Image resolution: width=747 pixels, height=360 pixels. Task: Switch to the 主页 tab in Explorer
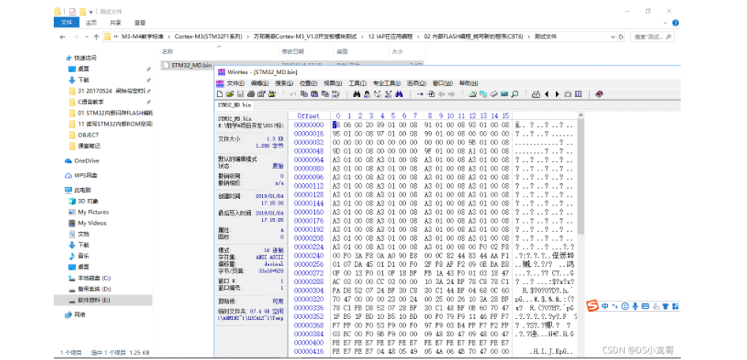(92, 22)
